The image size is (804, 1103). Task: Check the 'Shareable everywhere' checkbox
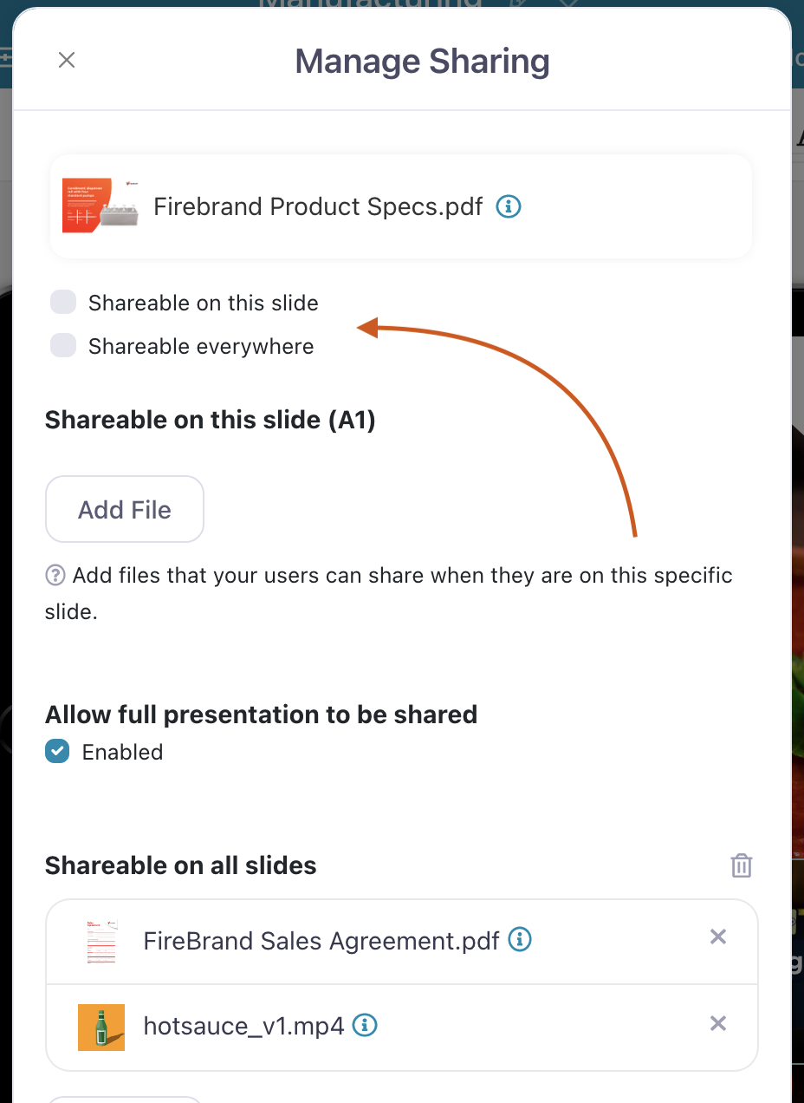click(x=63, y=346)
